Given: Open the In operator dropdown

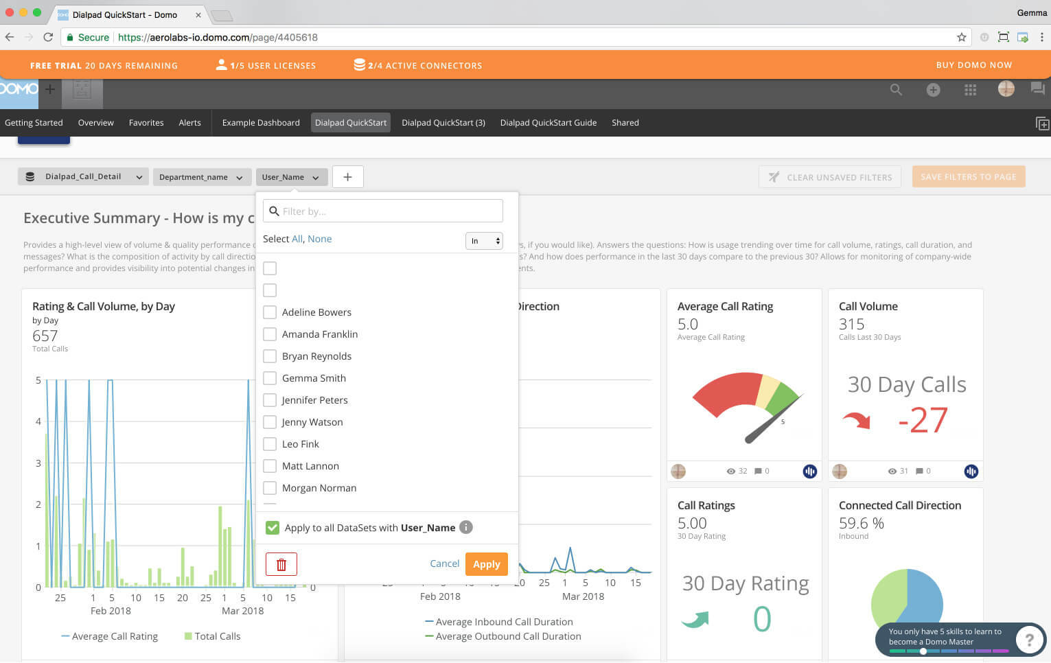Looking at the screenshot, I should coord(484,241).
